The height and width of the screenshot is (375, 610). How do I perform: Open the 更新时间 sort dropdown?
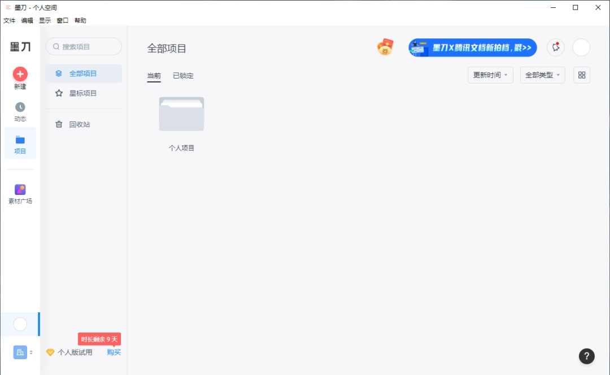[x=489, y=75]
